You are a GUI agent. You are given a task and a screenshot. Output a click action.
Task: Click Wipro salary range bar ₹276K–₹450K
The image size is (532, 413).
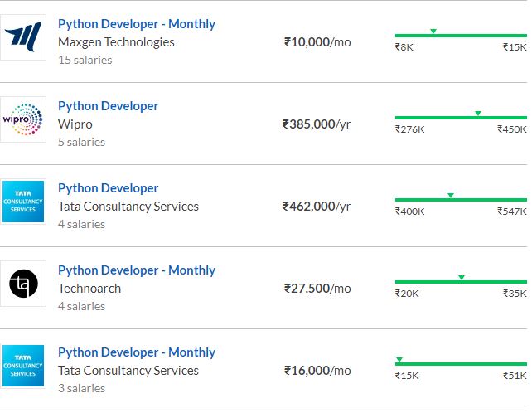(461, 118)
